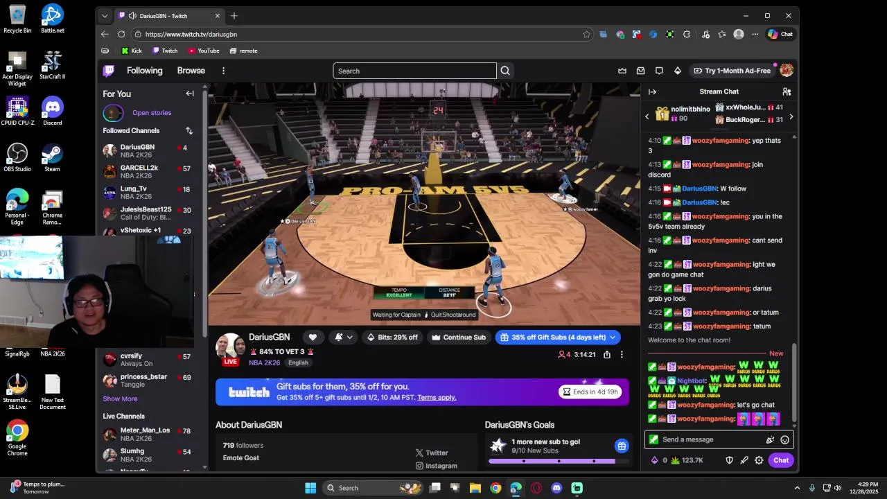Open the celebration party icon in chat box
This screenshot has height=499, width=887.
coord(770,439)
